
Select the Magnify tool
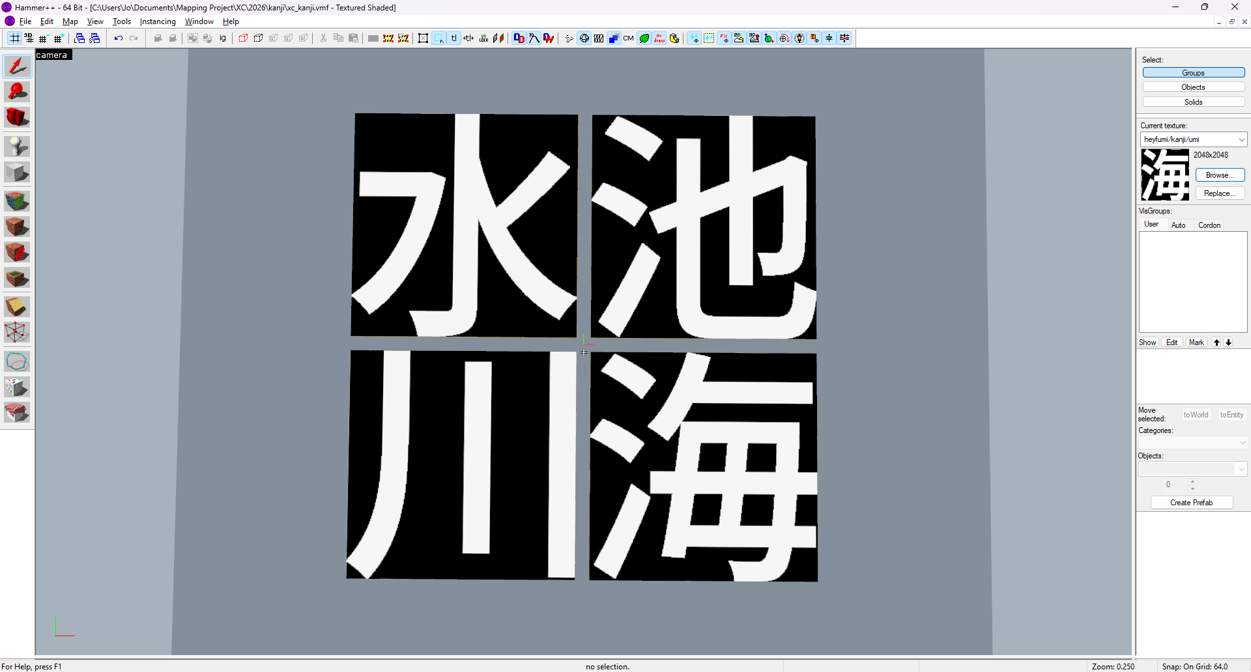(x=17, y=92)
